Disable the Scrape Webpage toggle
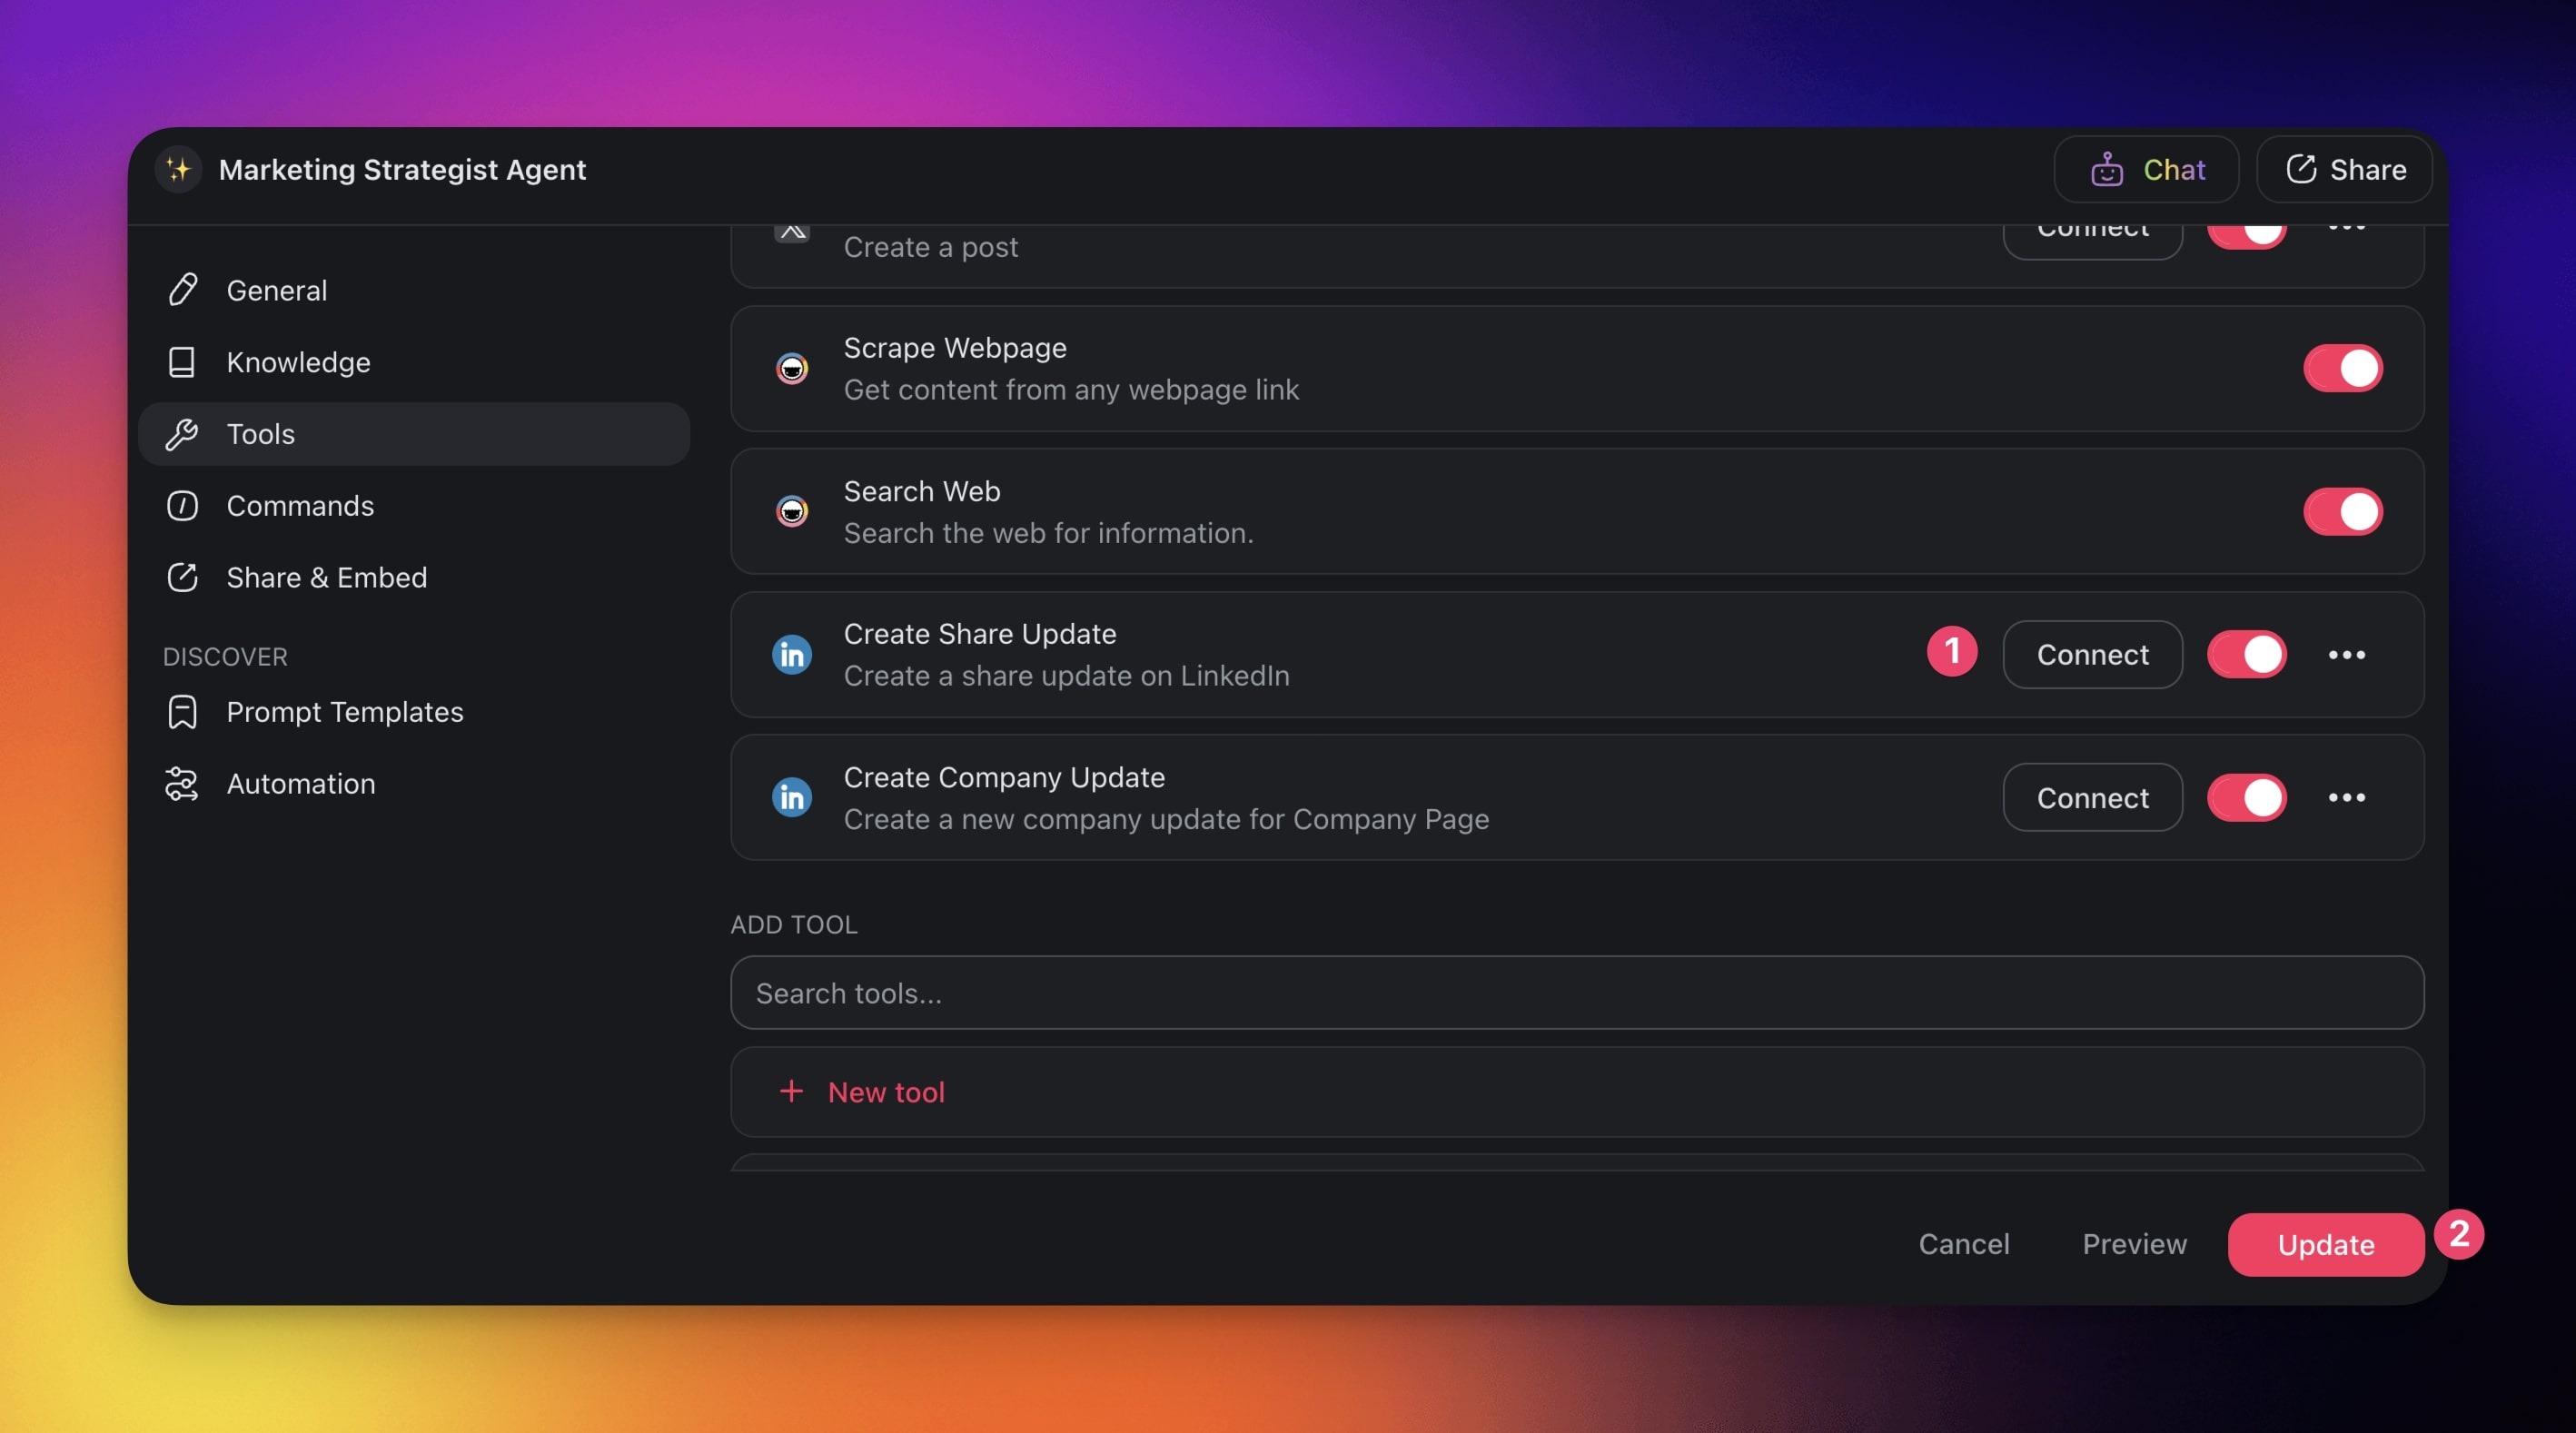 [x=2342, y=368]
